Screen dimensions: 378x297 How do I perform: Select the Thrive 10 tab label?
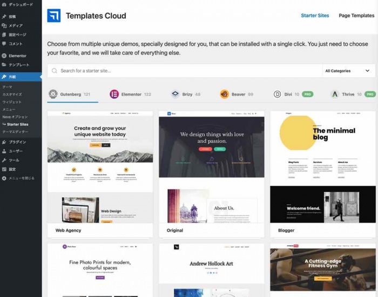click(352, 94)
